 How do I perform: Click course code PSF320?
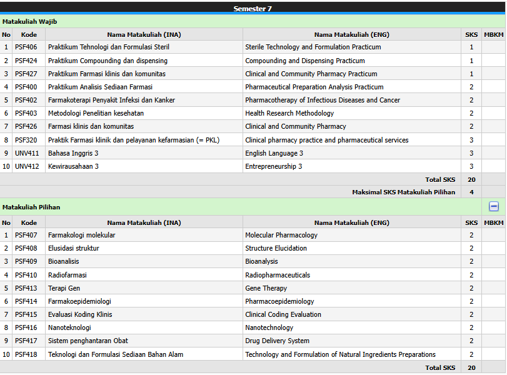(x=26, y=140)
